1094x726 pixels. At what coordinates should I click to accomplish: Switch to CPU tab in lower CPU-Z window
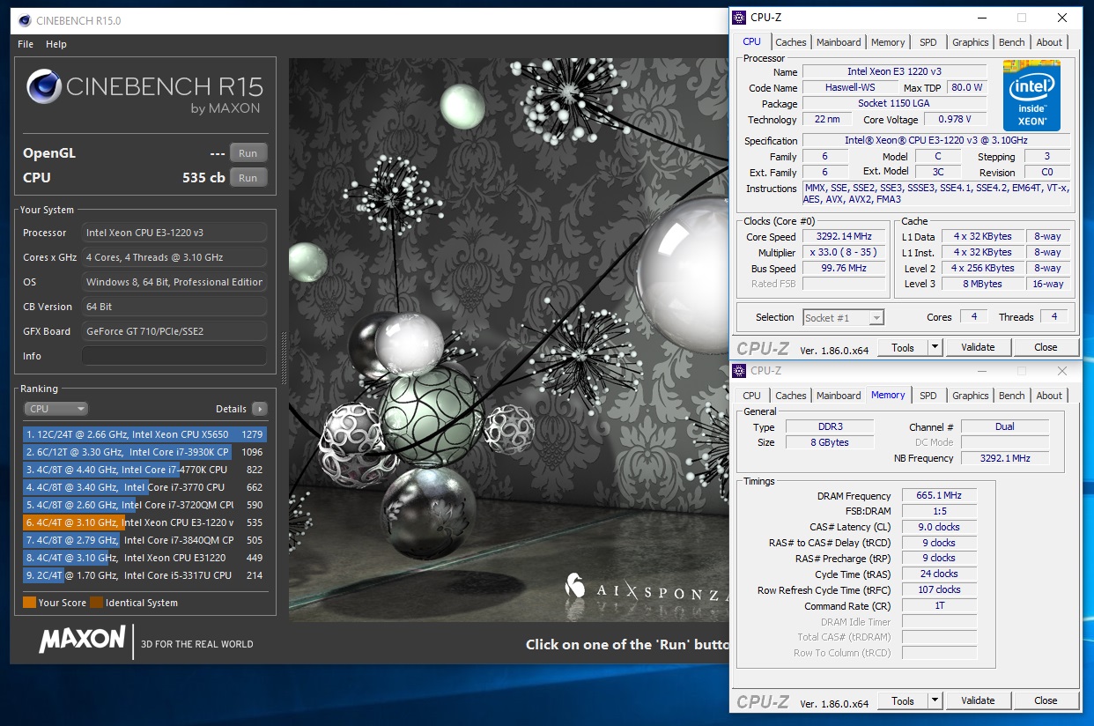pos(751,396)
